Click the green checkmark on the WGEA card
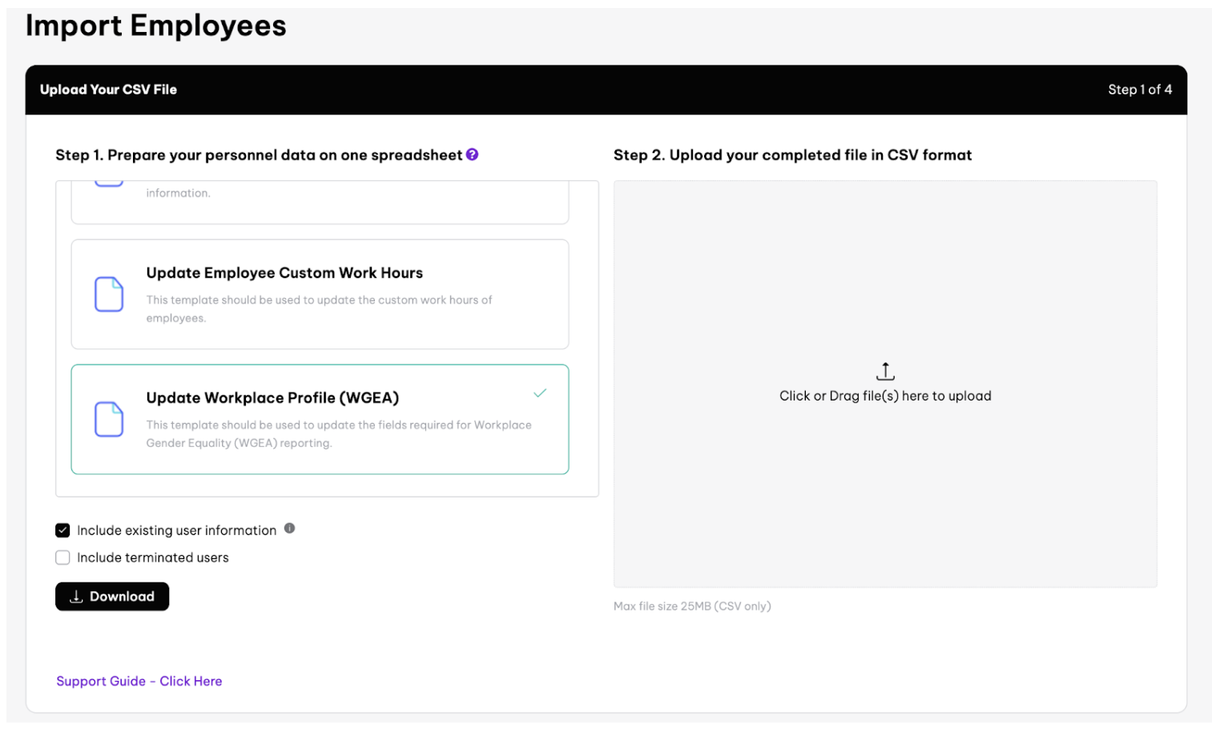 540,393
